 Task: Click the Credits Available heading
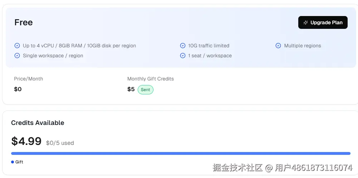click(38, 123)
